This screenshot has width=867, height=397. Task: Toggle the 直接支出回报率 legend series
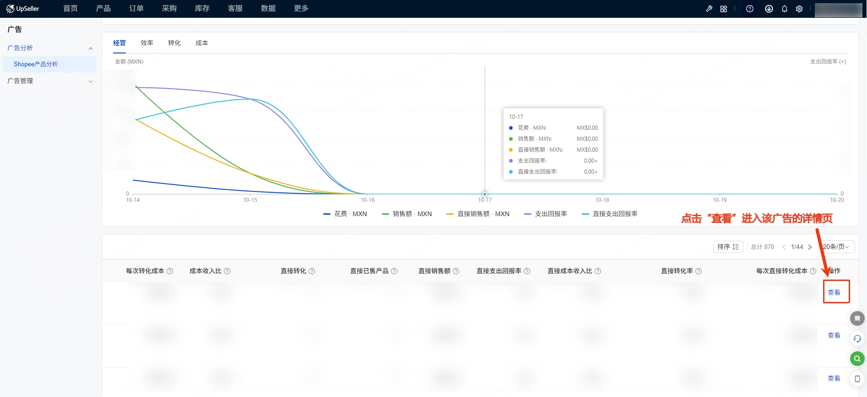(610, 214)
